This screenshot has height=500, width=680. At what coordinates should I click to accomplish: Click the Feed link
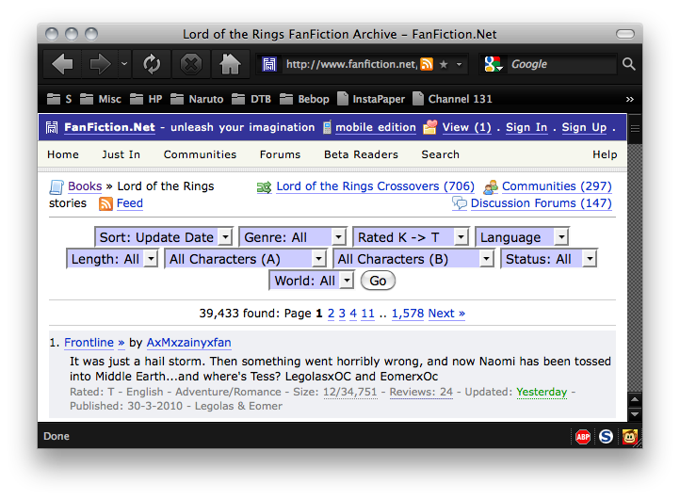click(x=130, y=203)
